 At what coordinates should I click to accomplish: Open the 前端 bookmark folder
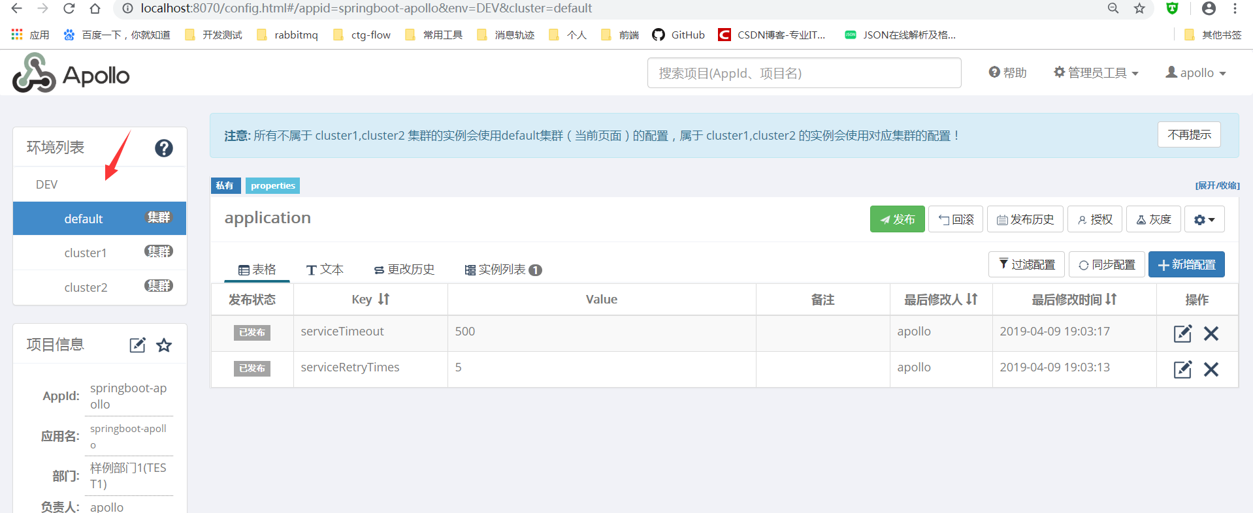pos(620,35)
